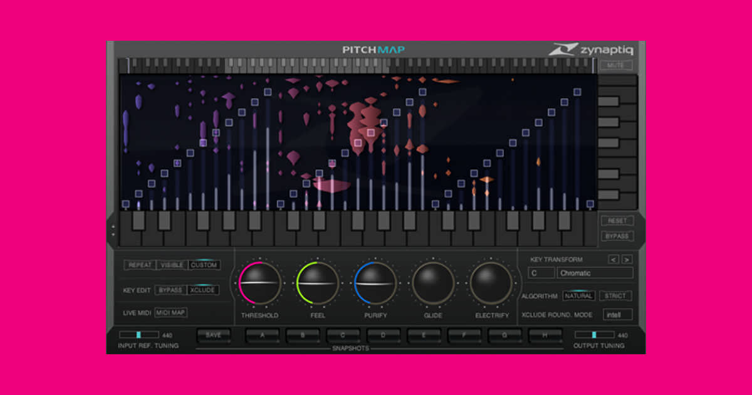Click the 440 value beside Output Tuning
This screenshot has height=395, width=752.
tap(622, 335)
